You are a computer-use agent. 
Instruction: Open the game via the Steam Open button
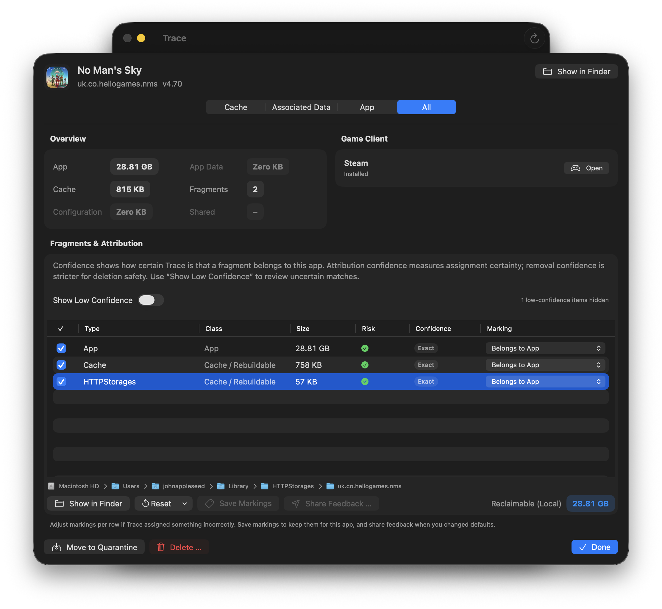(x=587, y=168)
